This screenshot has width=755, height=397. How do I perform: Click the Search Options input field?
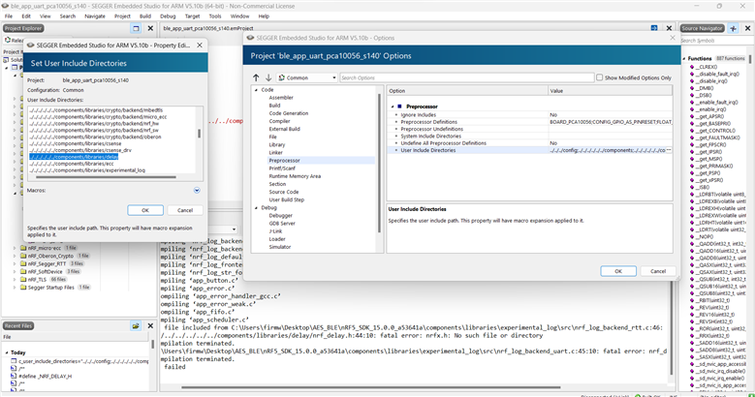tap(466, 77)
